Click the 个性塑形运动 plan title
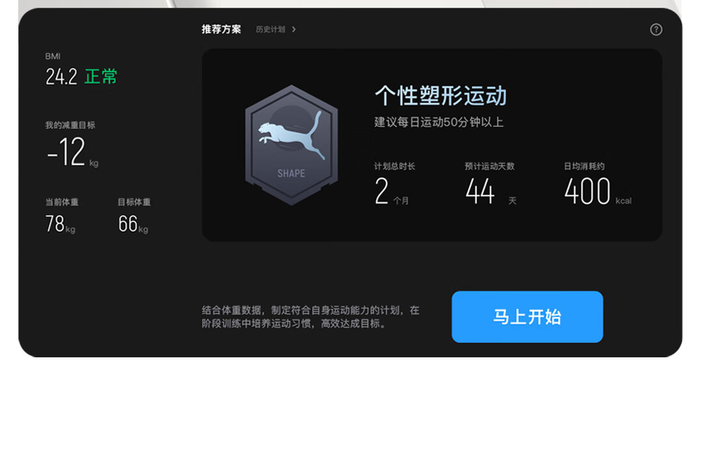Viewport: 703px width, 453px height. coord(440,96)
